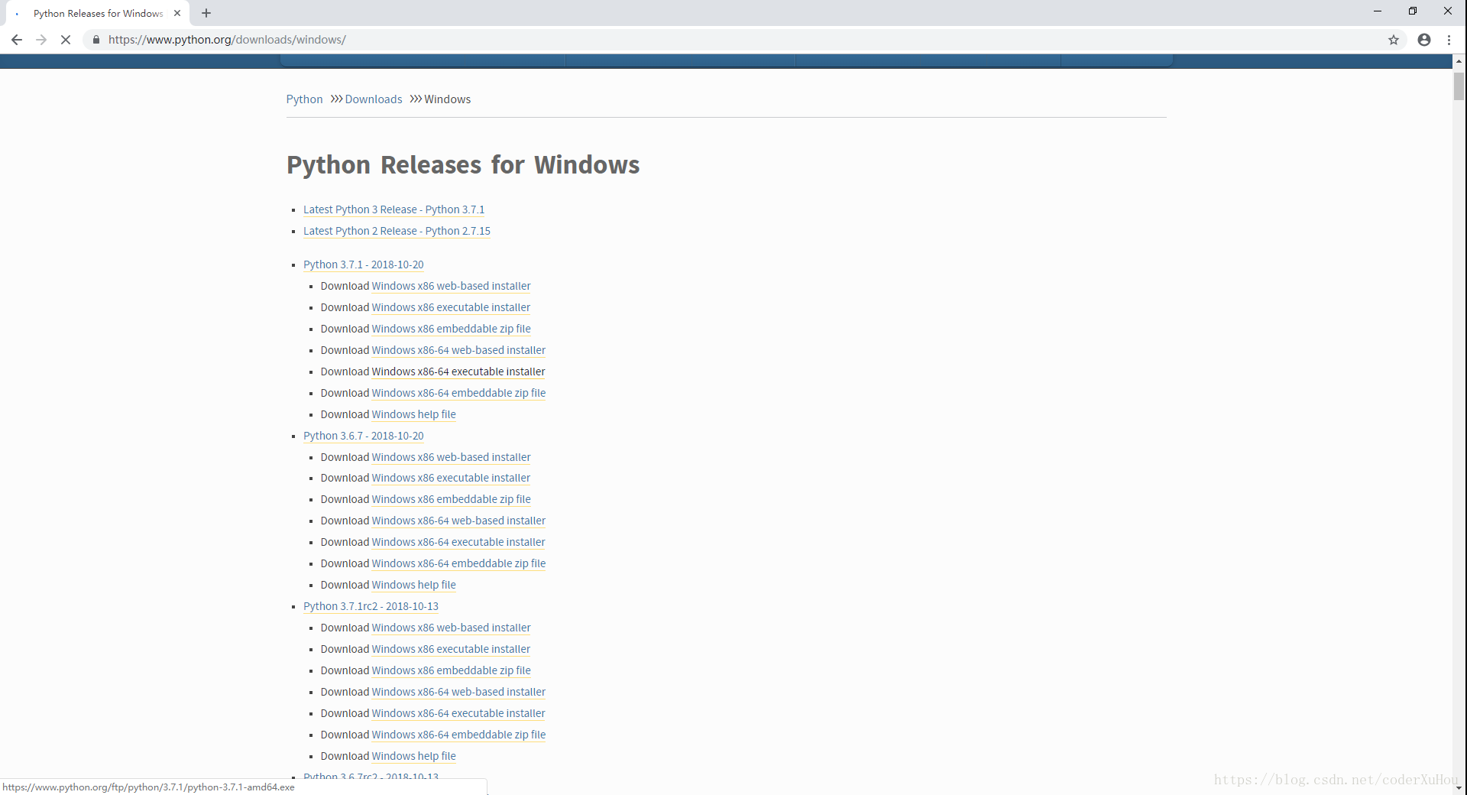Go back to the previous page
Viewport: 1467px width, 795px height.
tap(17, 40)
